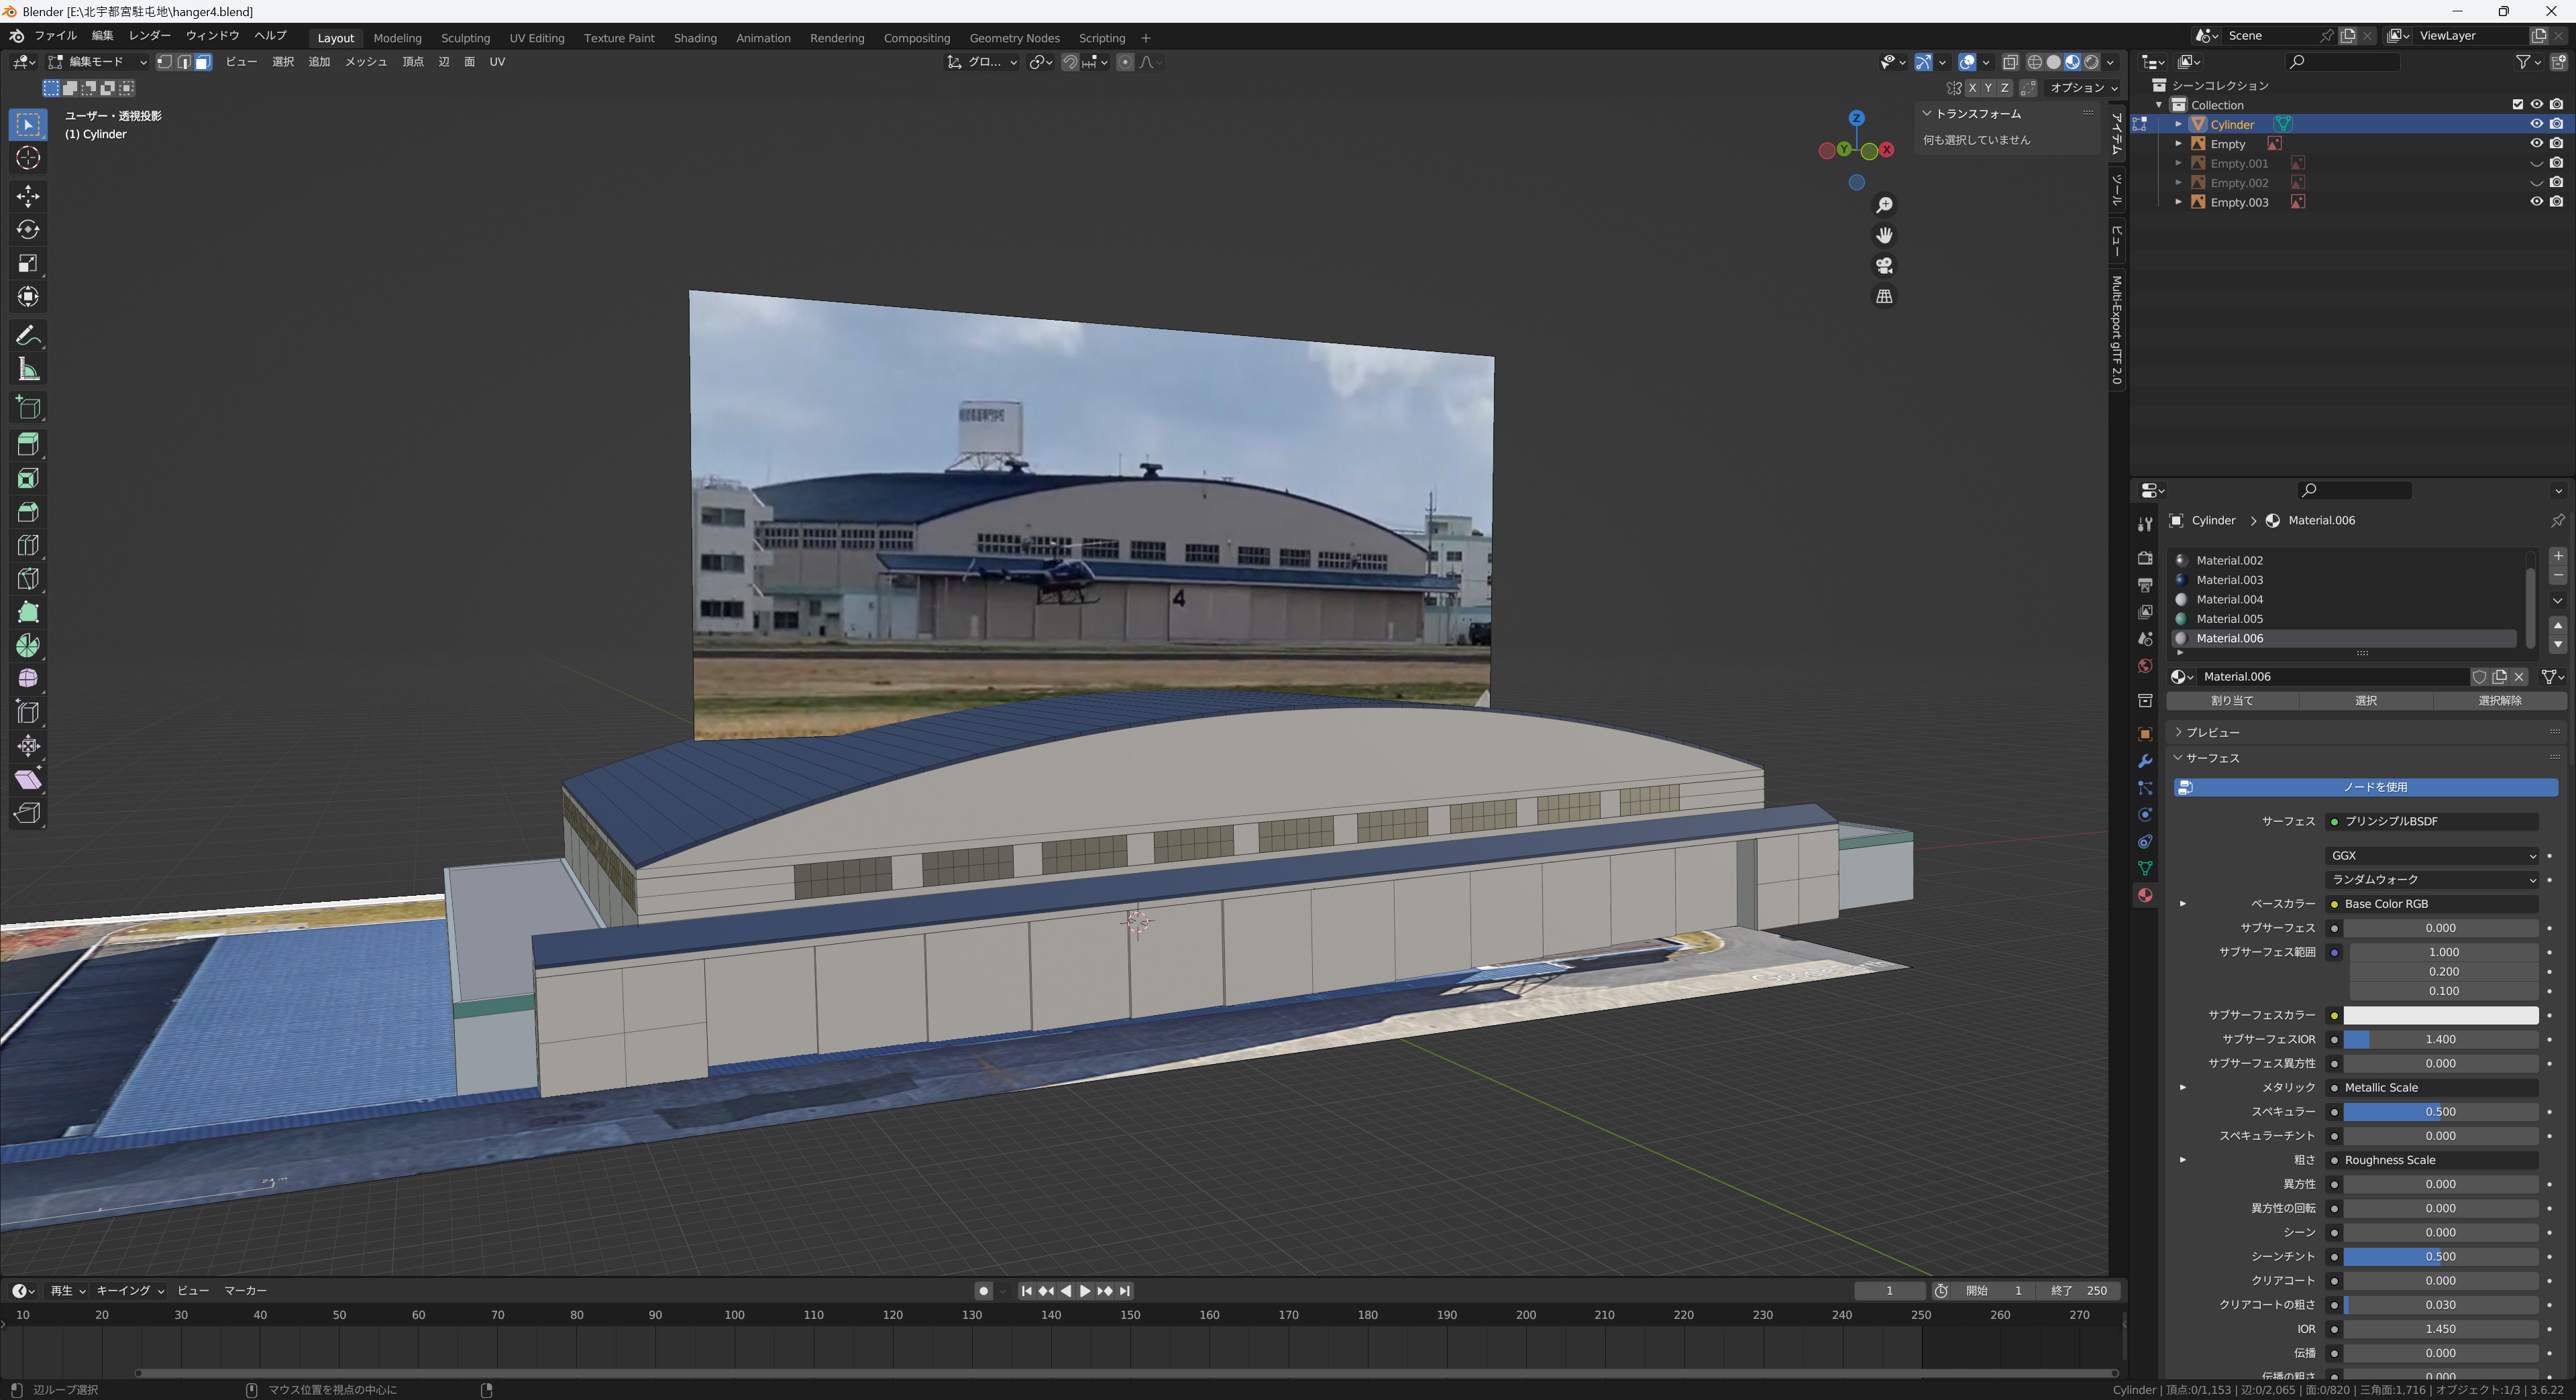Click the ノードを使用 button
2576x1400 pixels.
point(2366,787)
